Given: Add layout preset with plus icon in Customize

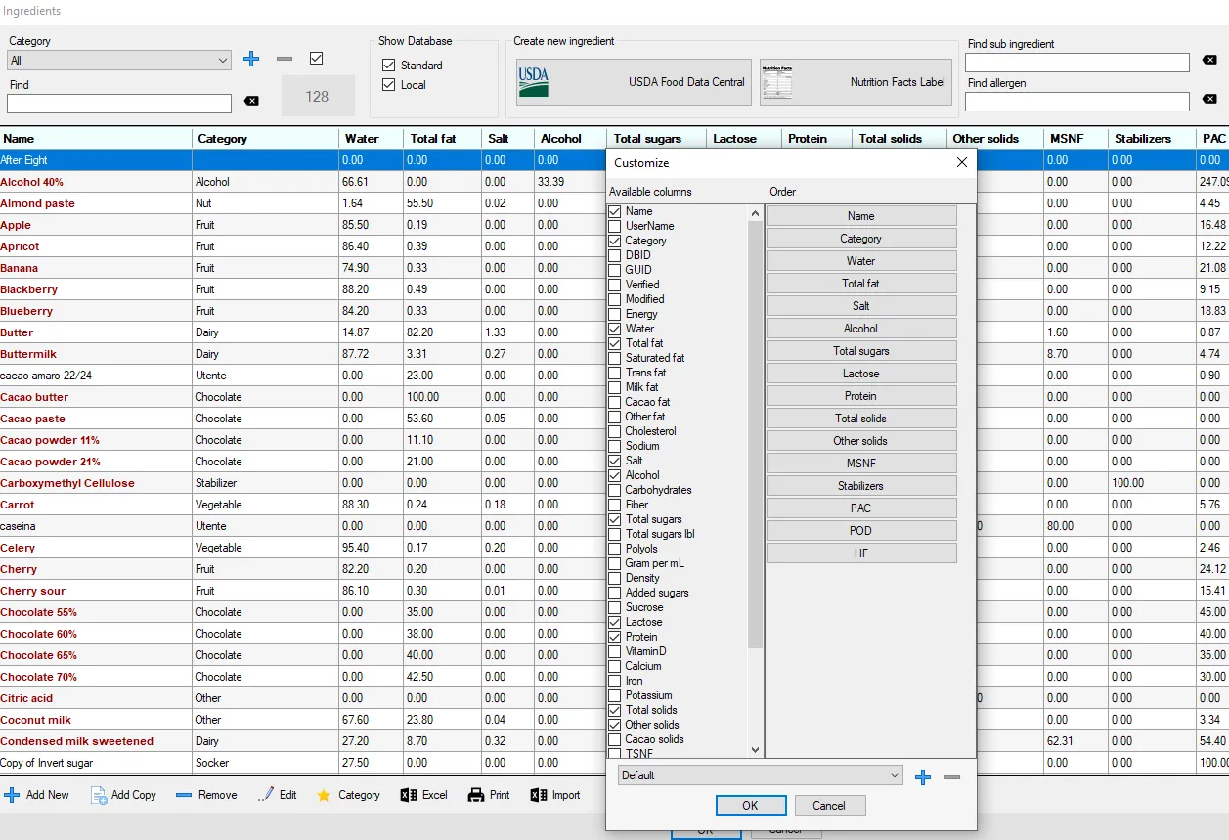Looking at the screenshot, I should click(923, 776).
